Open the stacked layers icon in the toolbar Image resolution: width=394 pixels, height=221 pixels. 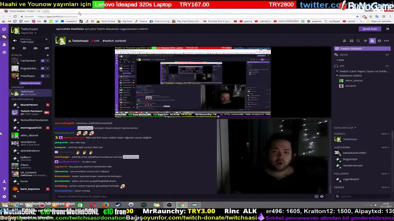coord(365,41)
